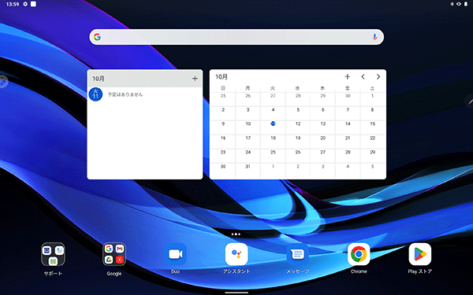
Task: Launch Chrome browser
Action: coord(359,254)
